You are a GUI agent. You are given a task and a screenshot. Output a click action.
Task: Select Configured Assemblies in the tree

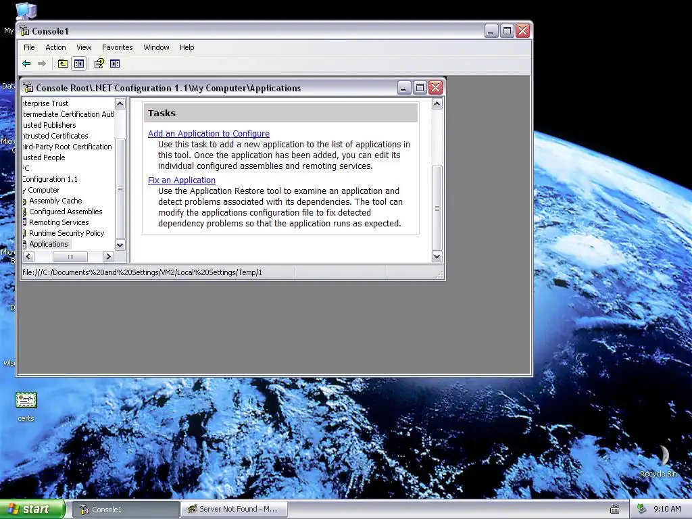[66, 212]
